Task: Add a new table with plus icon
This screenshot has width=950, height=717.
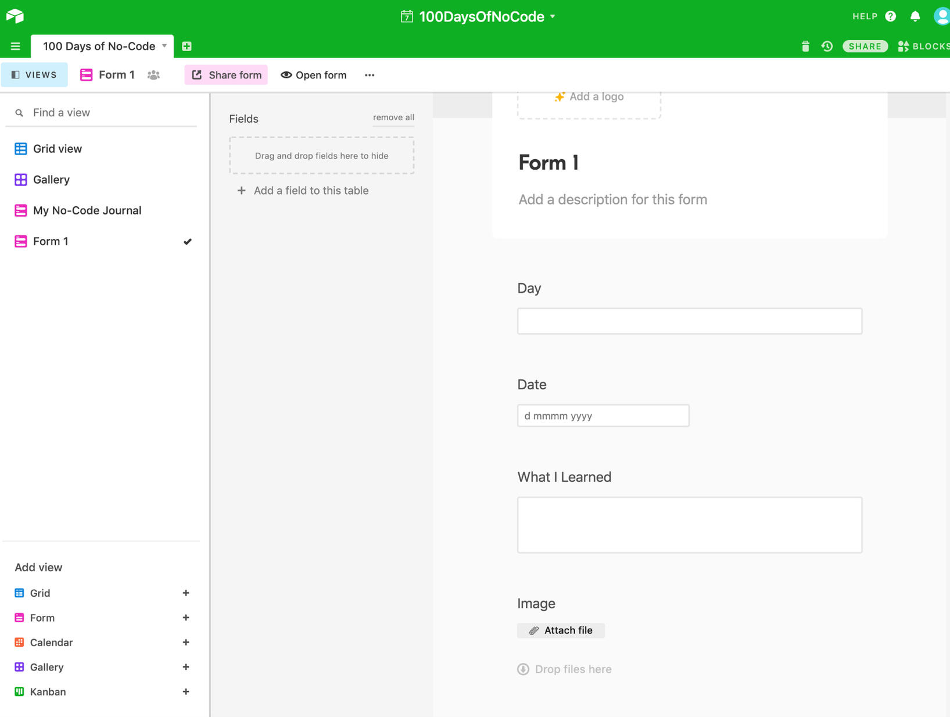Action: 187,46
